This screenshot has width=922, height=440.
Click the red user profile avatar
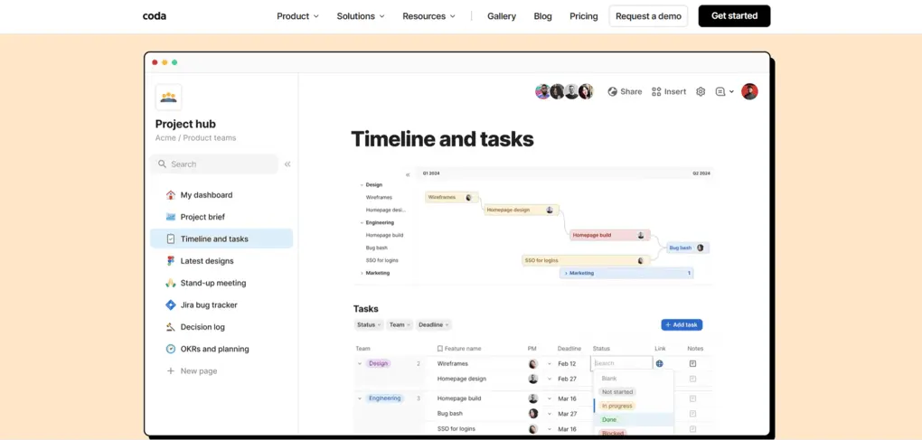point(749,91)
